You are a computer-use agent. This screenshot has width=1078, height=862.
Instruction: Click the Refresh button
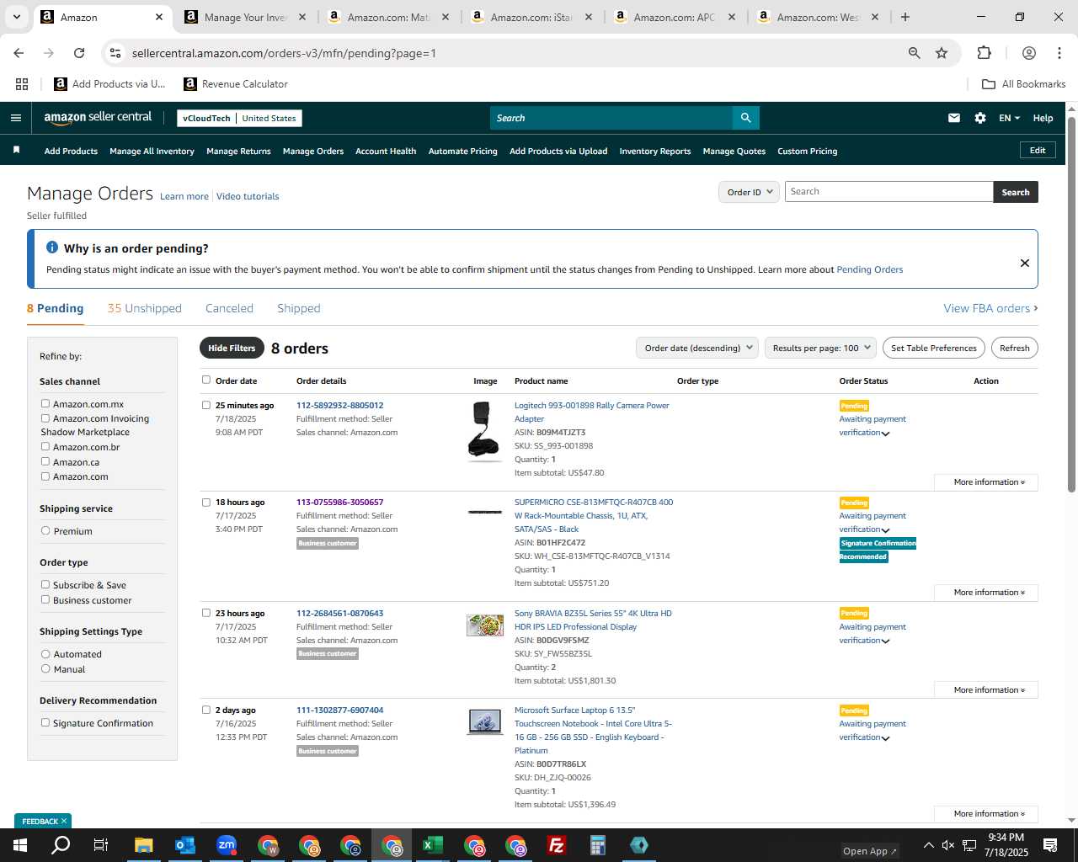pos(1015,348)
